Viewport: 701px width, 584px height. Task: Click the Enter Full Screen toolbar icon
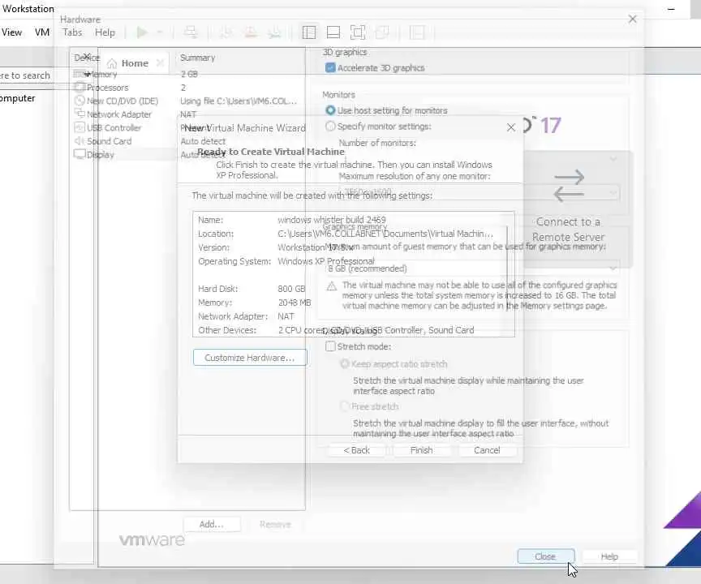point(358,32)
